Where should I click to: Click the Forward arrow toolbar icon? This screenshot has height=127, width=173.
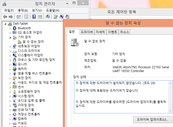click(11, 17)
